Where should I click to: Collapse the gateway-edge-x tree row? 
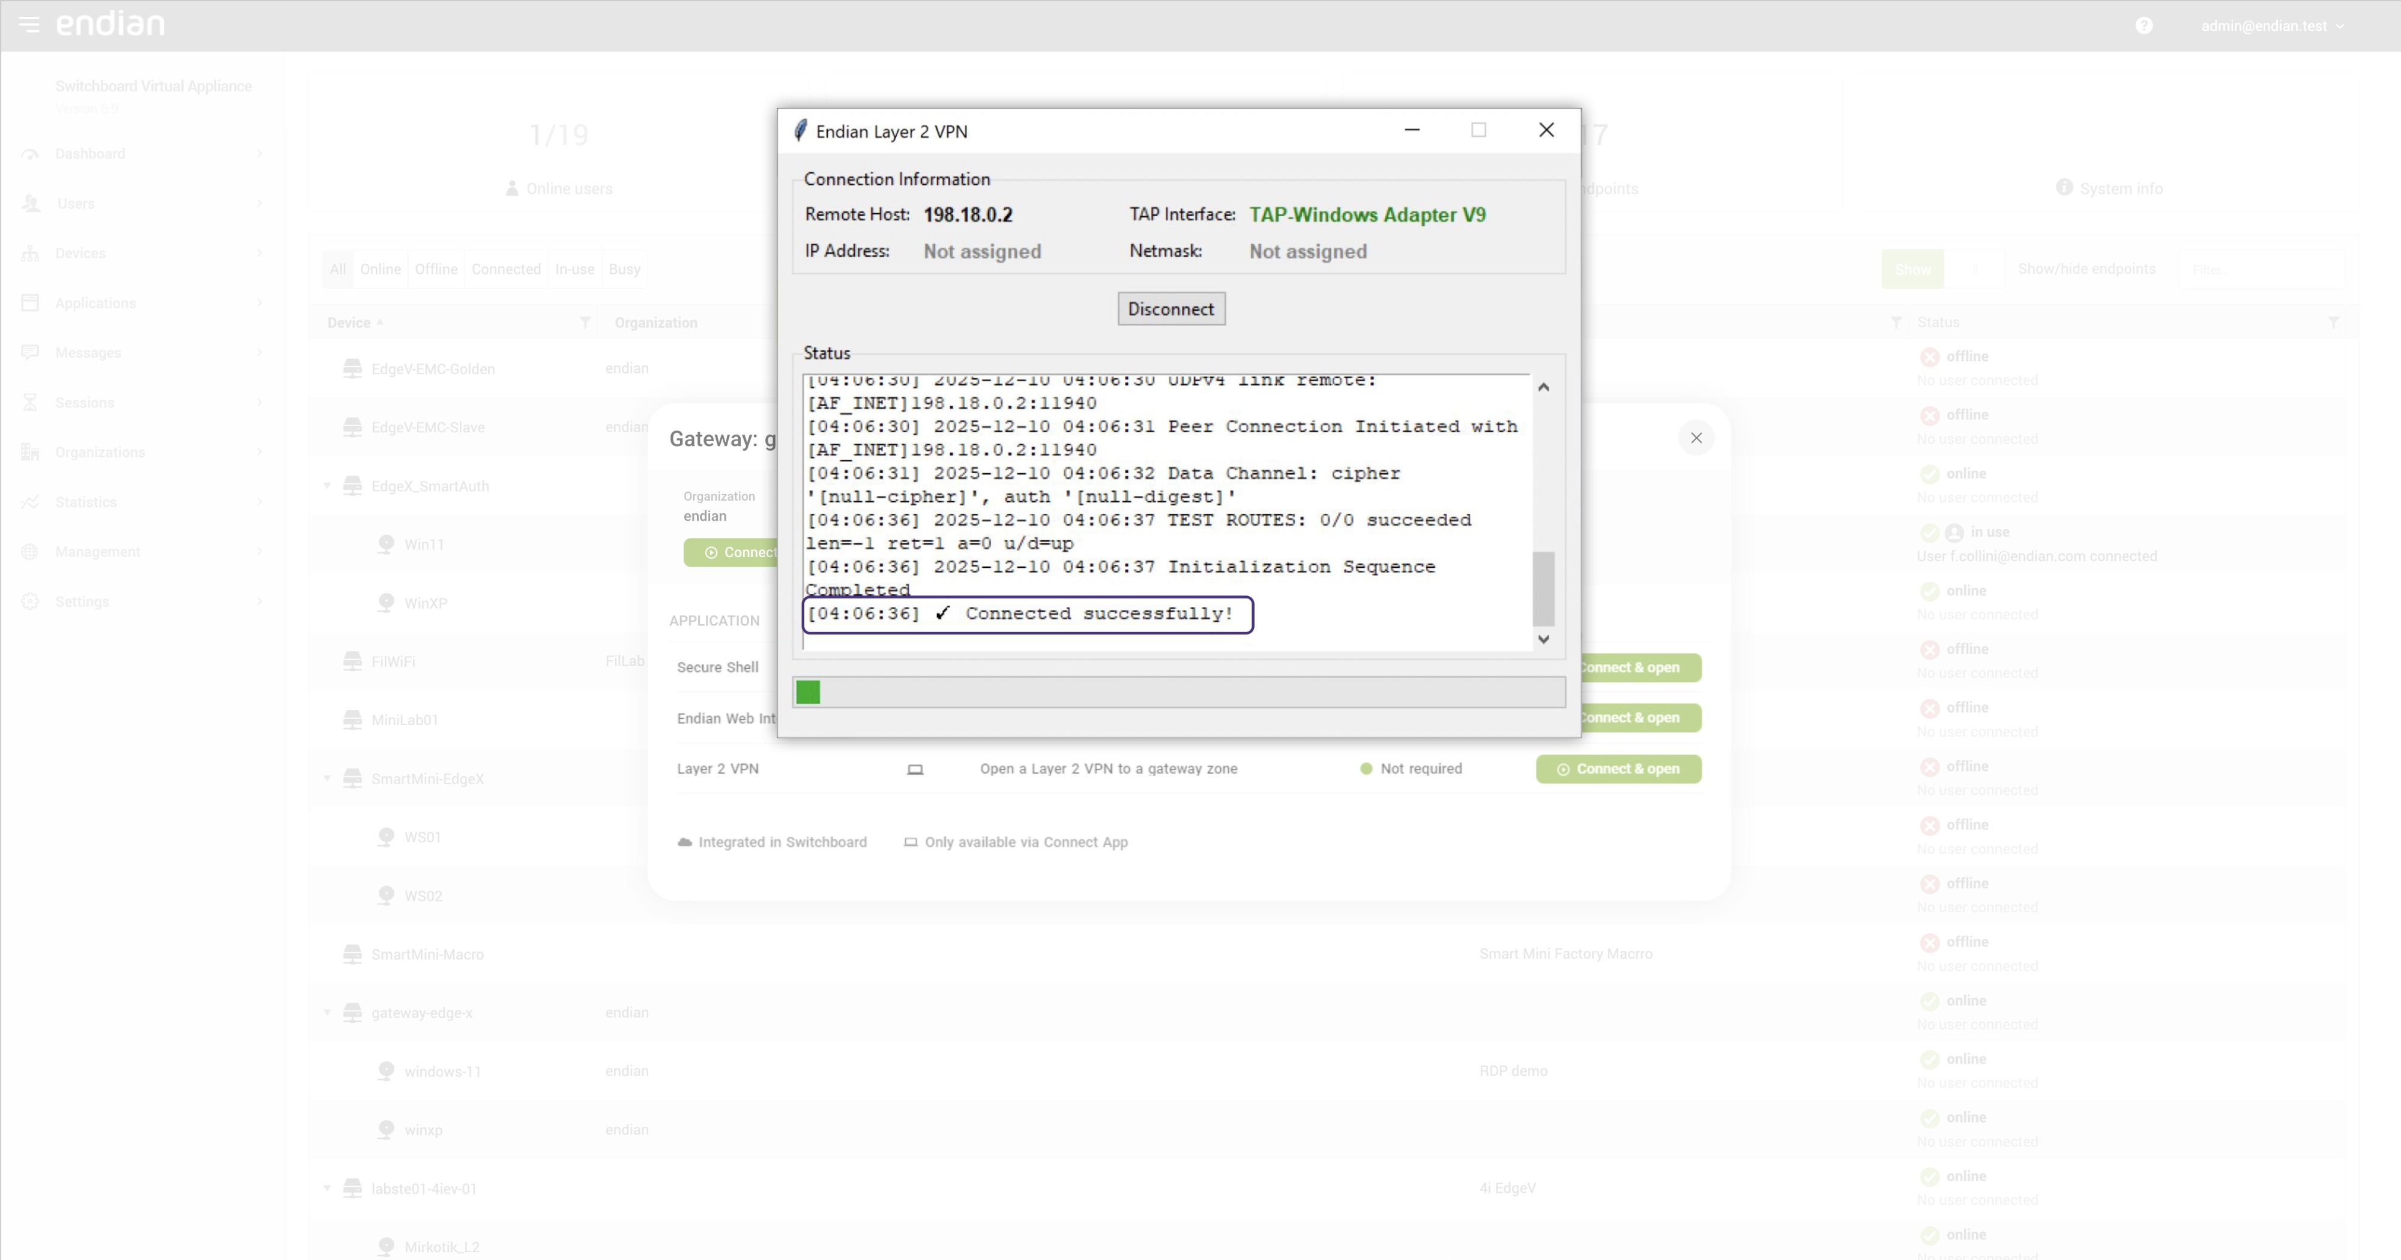tap(327, 1013)
